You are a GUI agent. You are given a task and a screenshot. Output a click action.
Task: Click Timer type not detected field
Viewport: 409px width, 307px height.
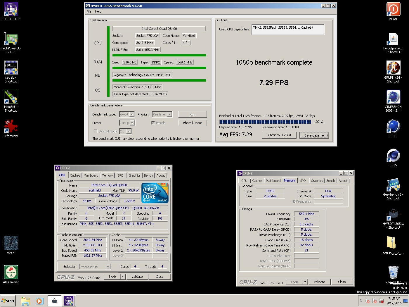pos(140,94)
